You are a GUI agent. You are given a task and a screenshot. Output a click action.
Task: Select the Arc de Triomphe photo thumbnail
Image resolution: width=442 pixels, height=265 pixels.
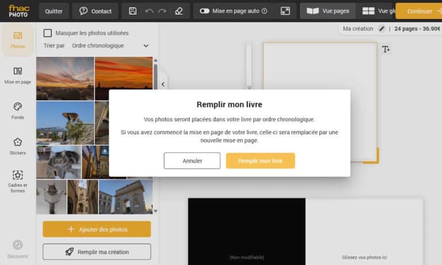click(x=125, y=197)
